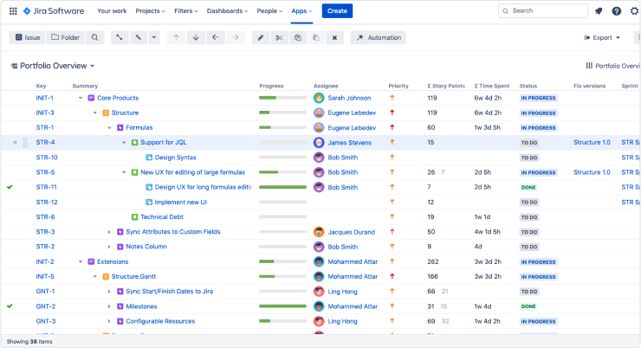Open the help question mark icon

[616, 11]
